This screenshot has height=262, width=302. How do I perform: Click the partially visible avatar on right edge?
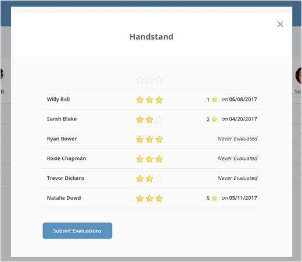(x=299, y=75)
